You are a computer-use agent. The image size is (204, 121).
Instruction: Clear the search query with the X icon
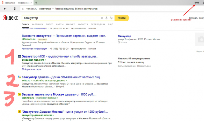click(102, 18)
